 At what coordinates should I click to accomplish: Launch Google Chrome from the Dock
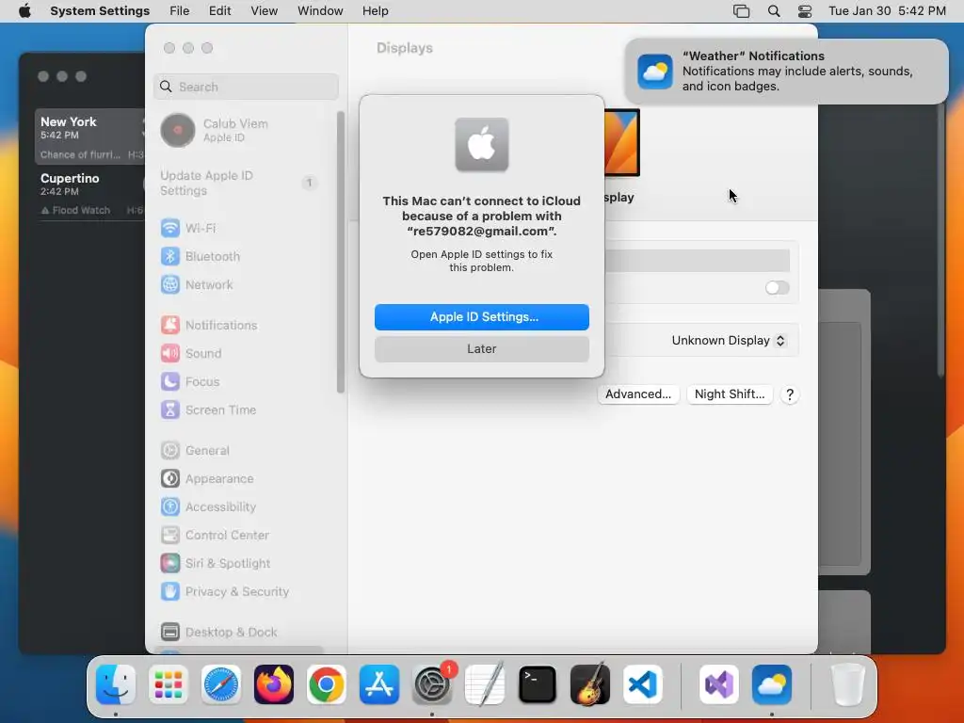click(x=327, y=684)
